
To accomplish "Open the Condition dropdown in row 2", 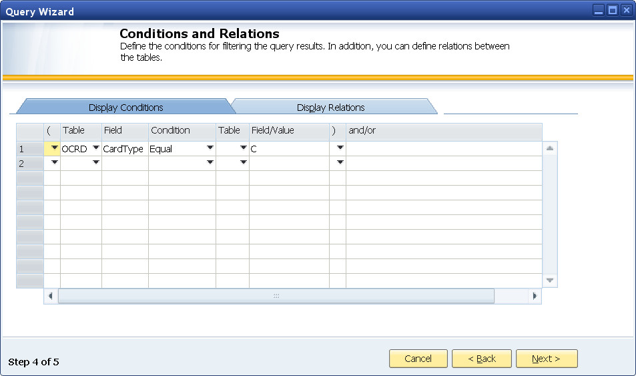I will click(x=210, y=163).
